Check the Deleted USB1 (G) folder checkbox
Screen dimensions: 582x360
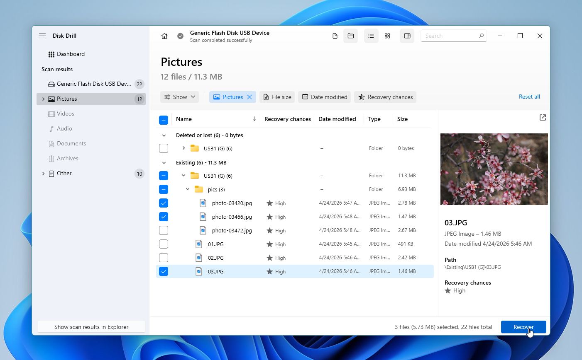point(164,148)
